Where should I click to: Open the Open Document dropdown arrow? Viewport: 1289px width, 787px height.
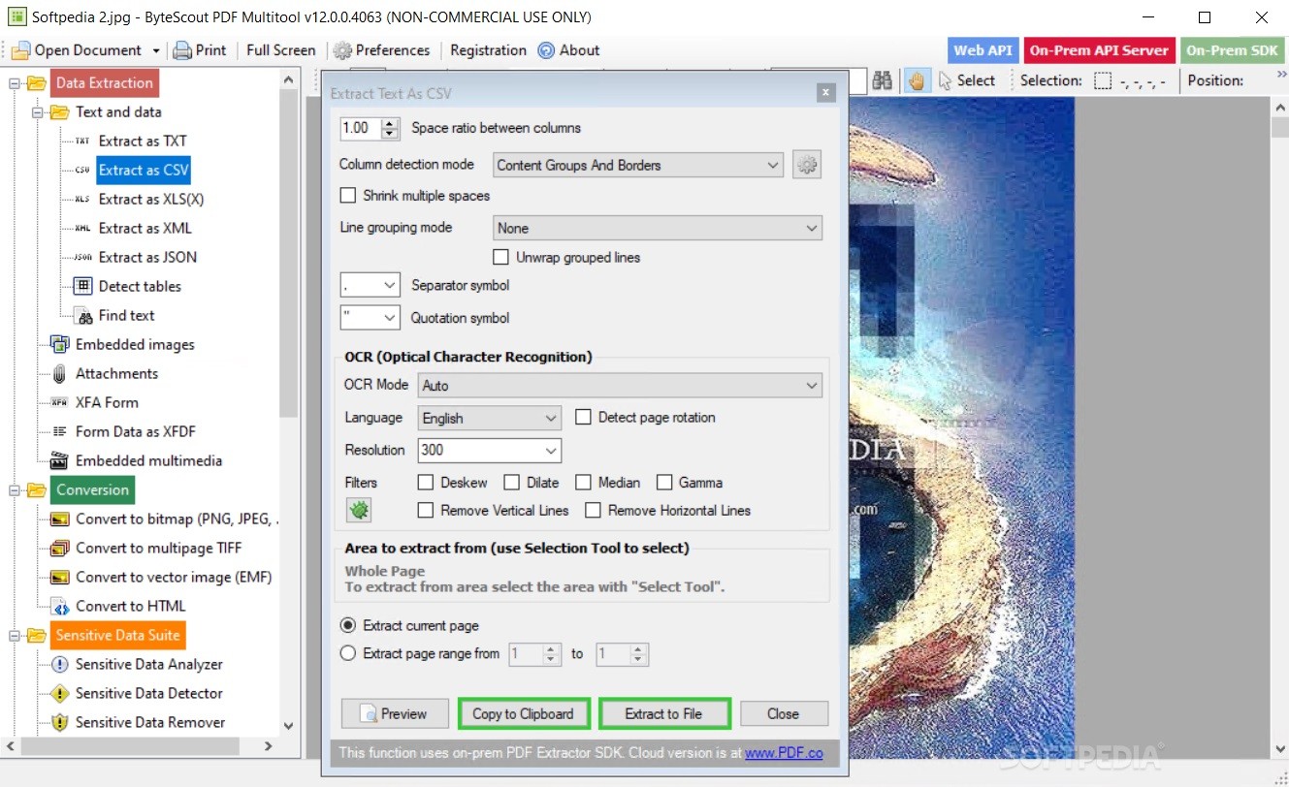155,51
